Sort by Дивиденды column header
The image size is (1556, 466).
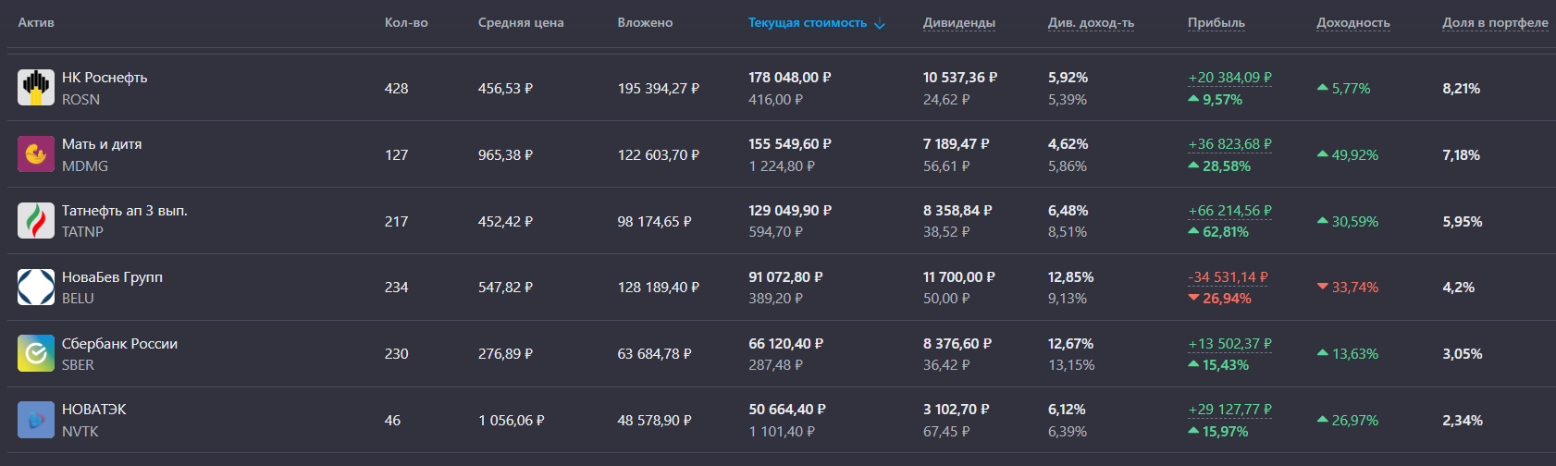(958, 23)
